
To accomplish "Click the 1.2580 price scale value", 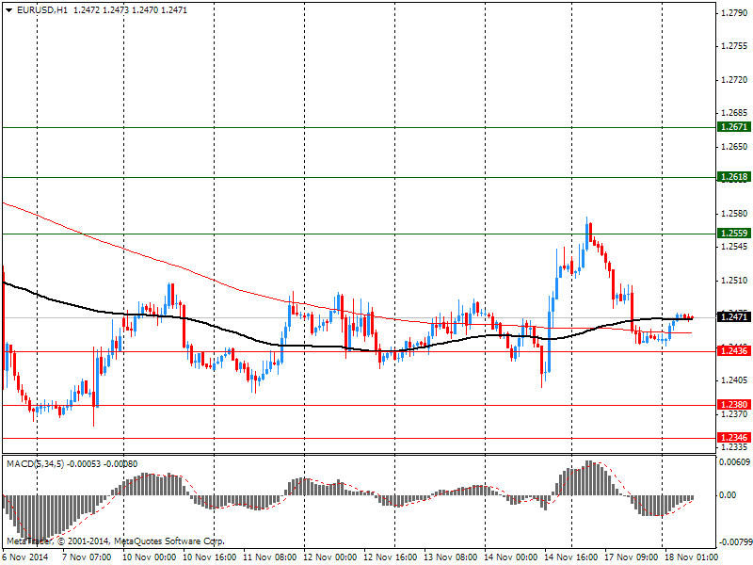I will coord(735,214).
